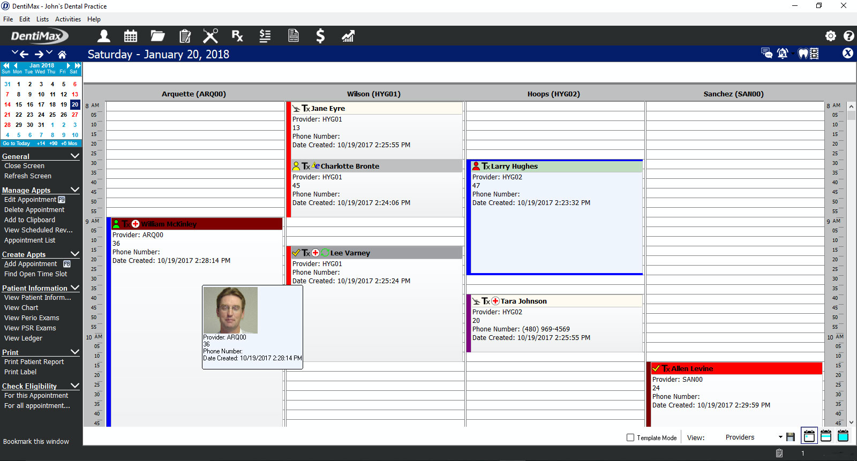Viewport: 857px width, 461px height.
Task: Click +90 days shortcut in calendar
Action: pyautogui.click(x=53, y=143)
